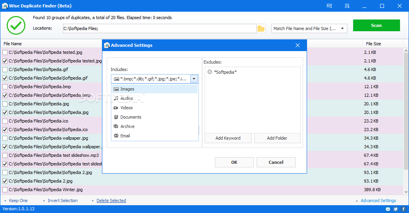Click the Archive stack icon
Image resolution: width=409 pixels, height=213 pixels.
click(x=116, y=126)
